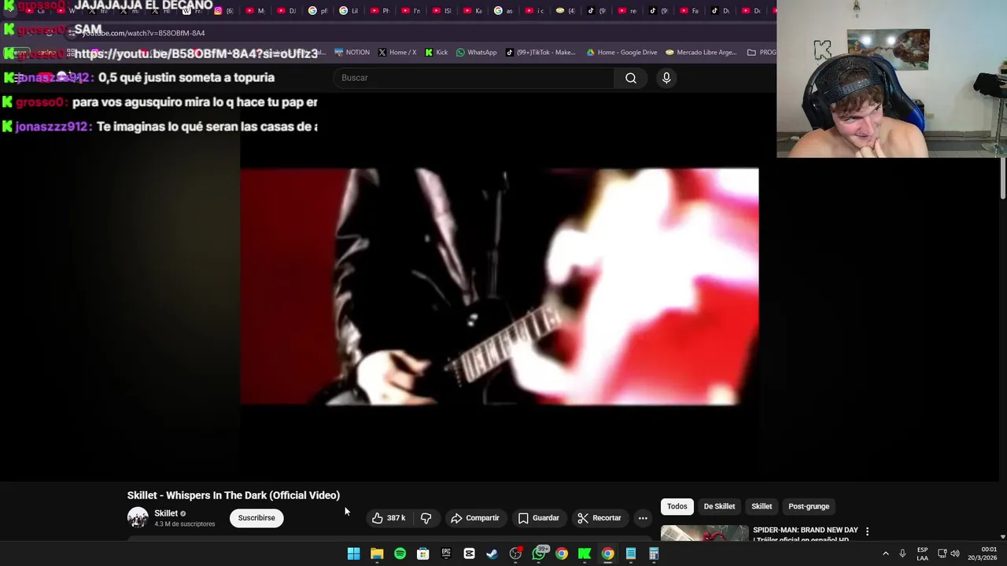Image resolution: width=1007 pixels, height=566 pixels.
Task: Open File Explorer from taskbar
Action: coord(377,553)
